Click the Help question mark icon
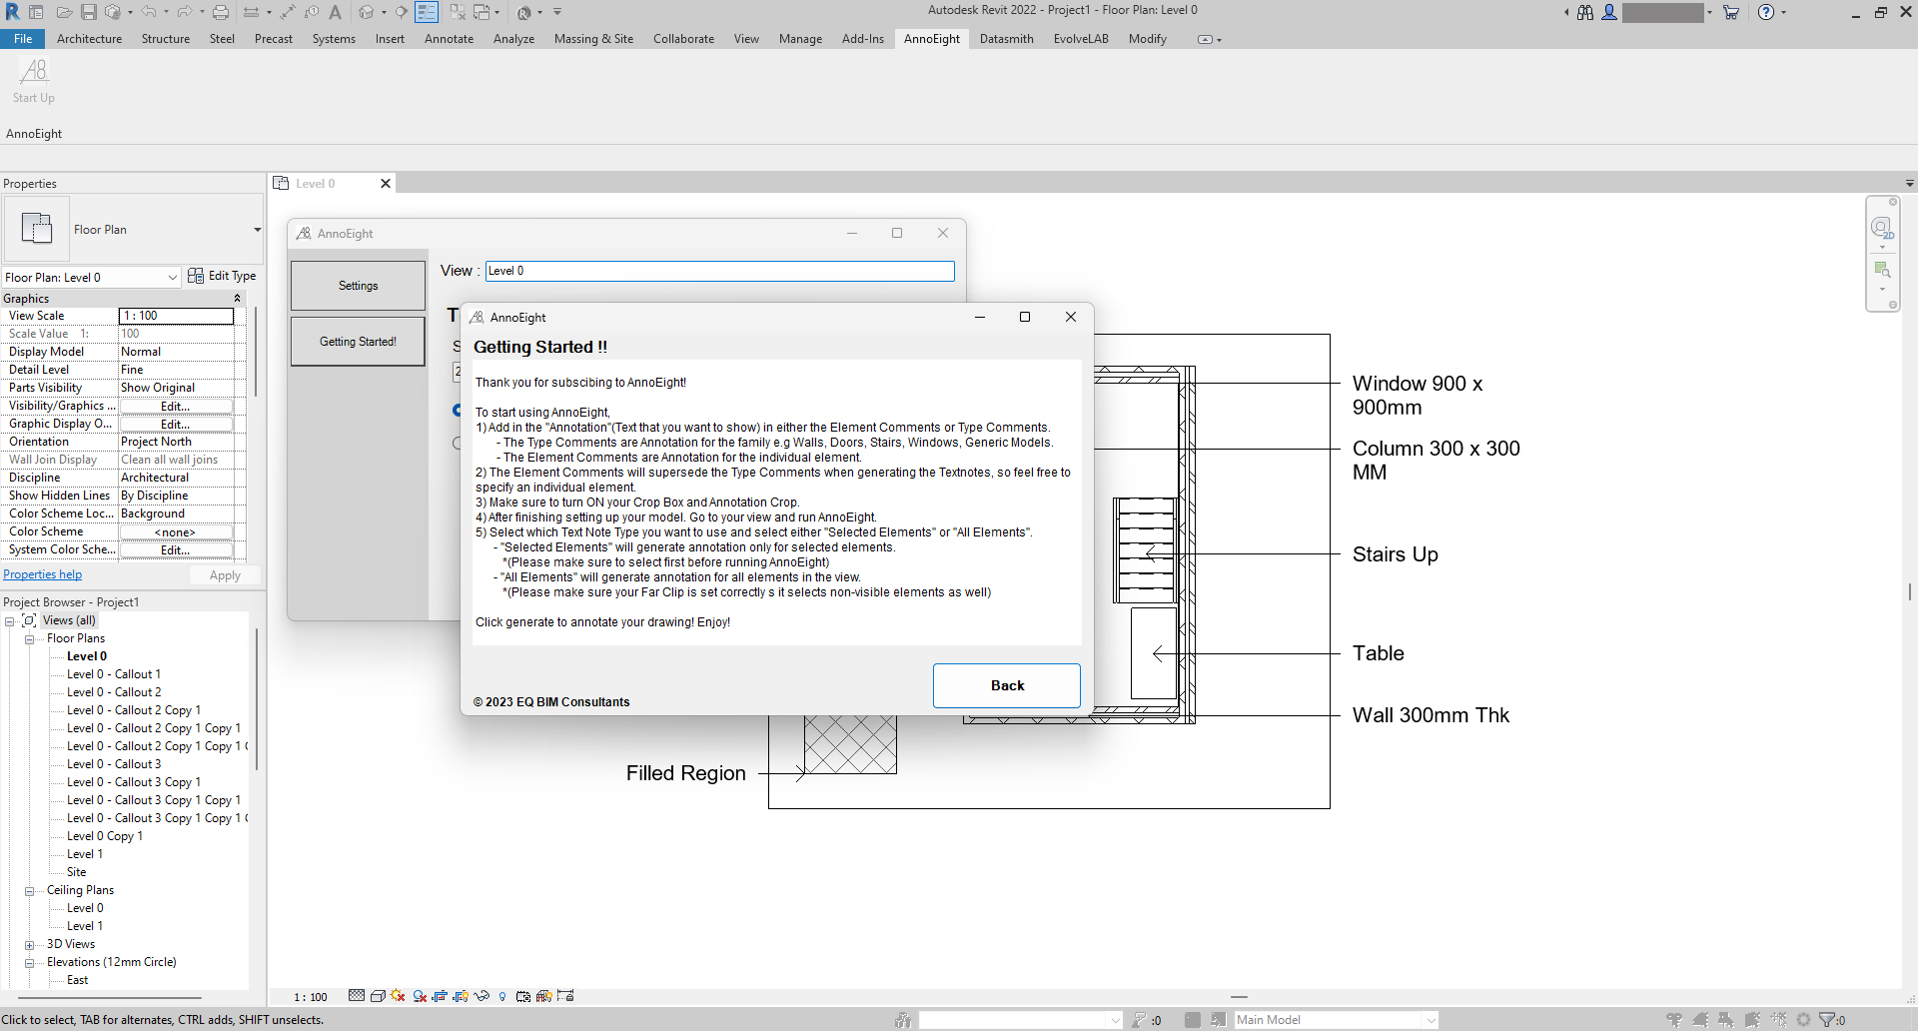The width and height of the screenshot is (1918, 1031). 1766,12
